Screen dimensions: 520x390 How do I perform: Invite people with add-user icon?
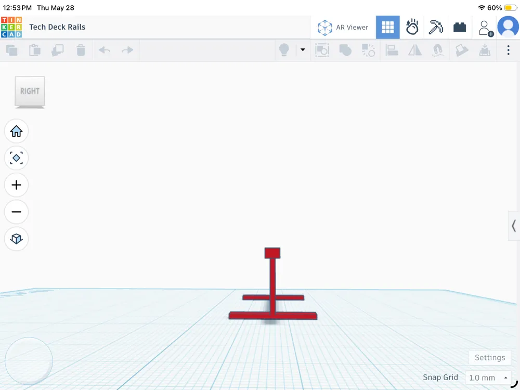486,28
